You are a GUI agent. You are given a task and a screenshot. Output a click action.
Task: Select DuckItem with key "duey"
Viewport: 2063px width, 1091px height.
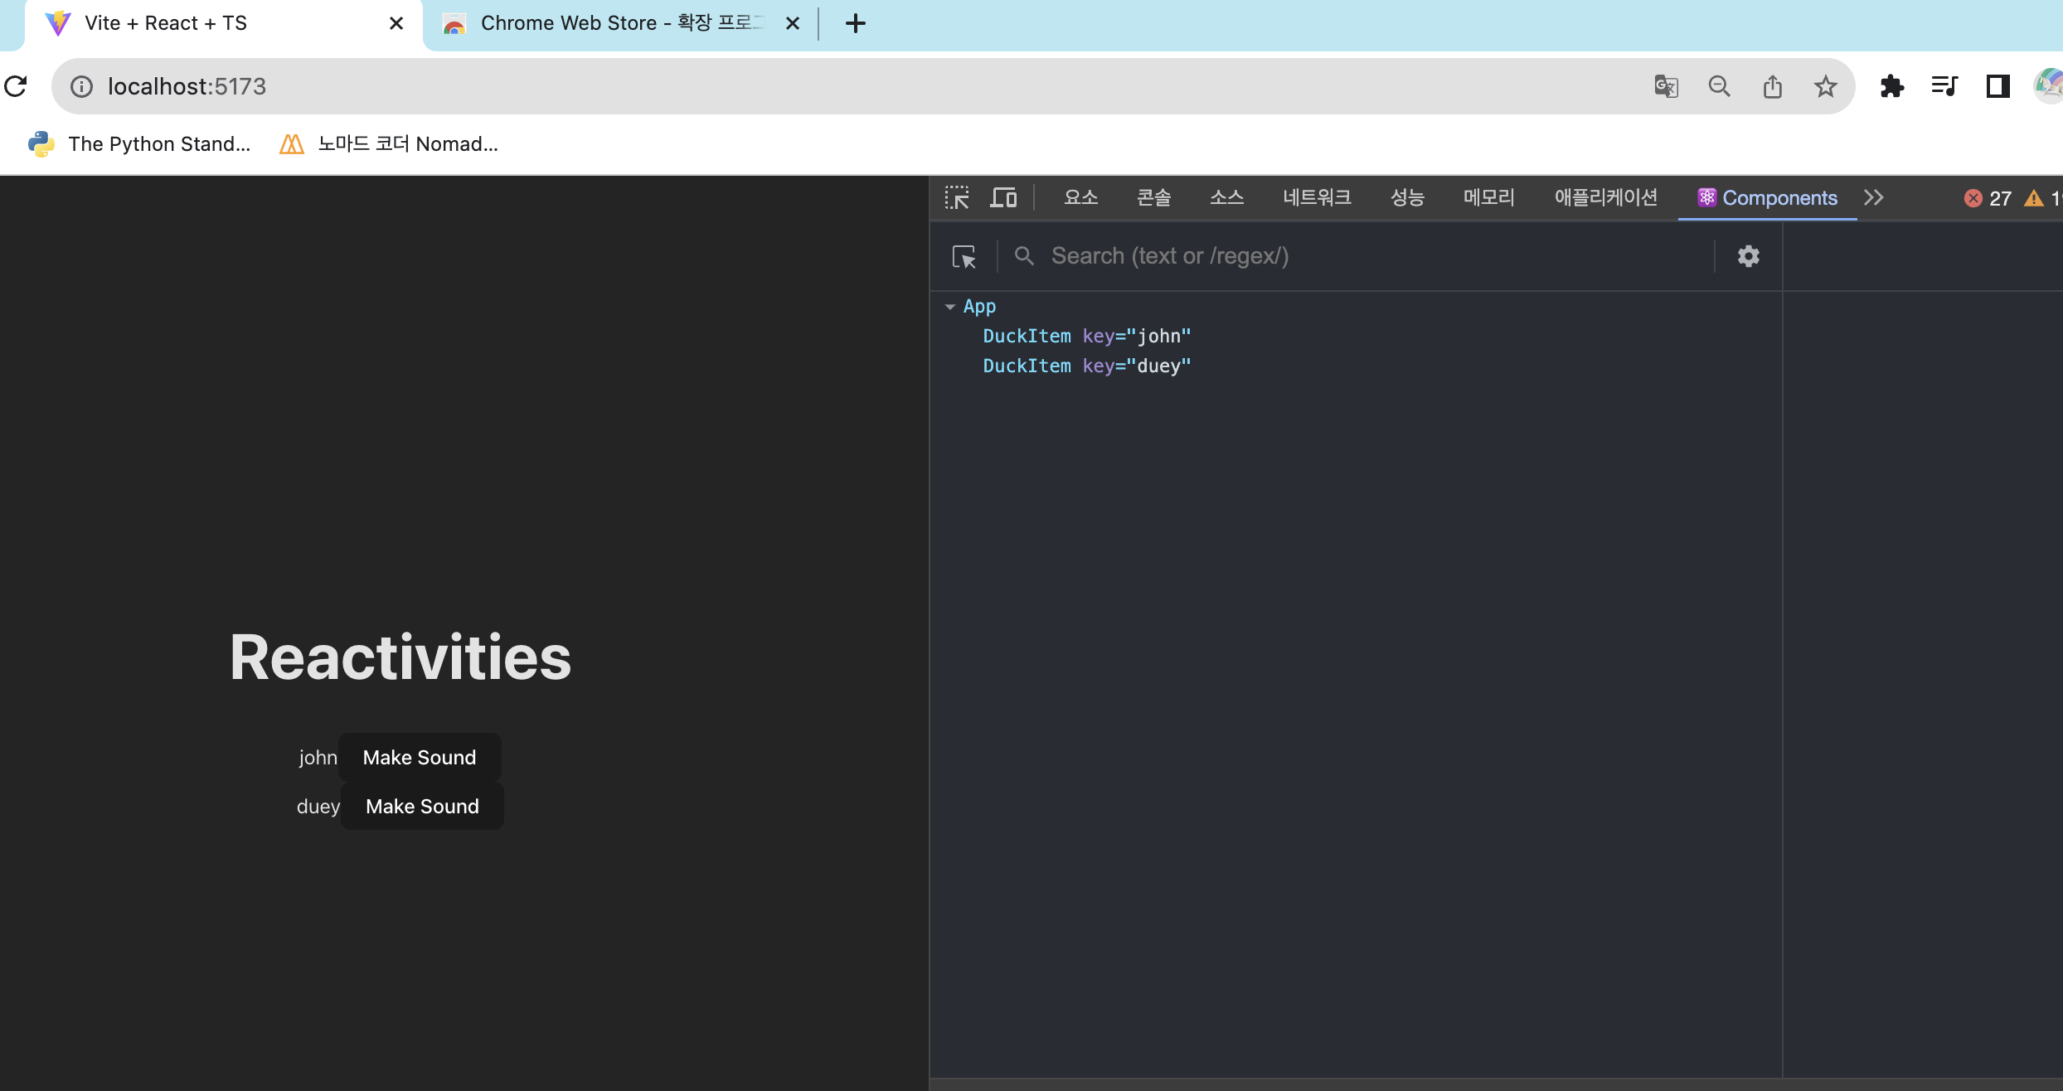(1086, 366)
